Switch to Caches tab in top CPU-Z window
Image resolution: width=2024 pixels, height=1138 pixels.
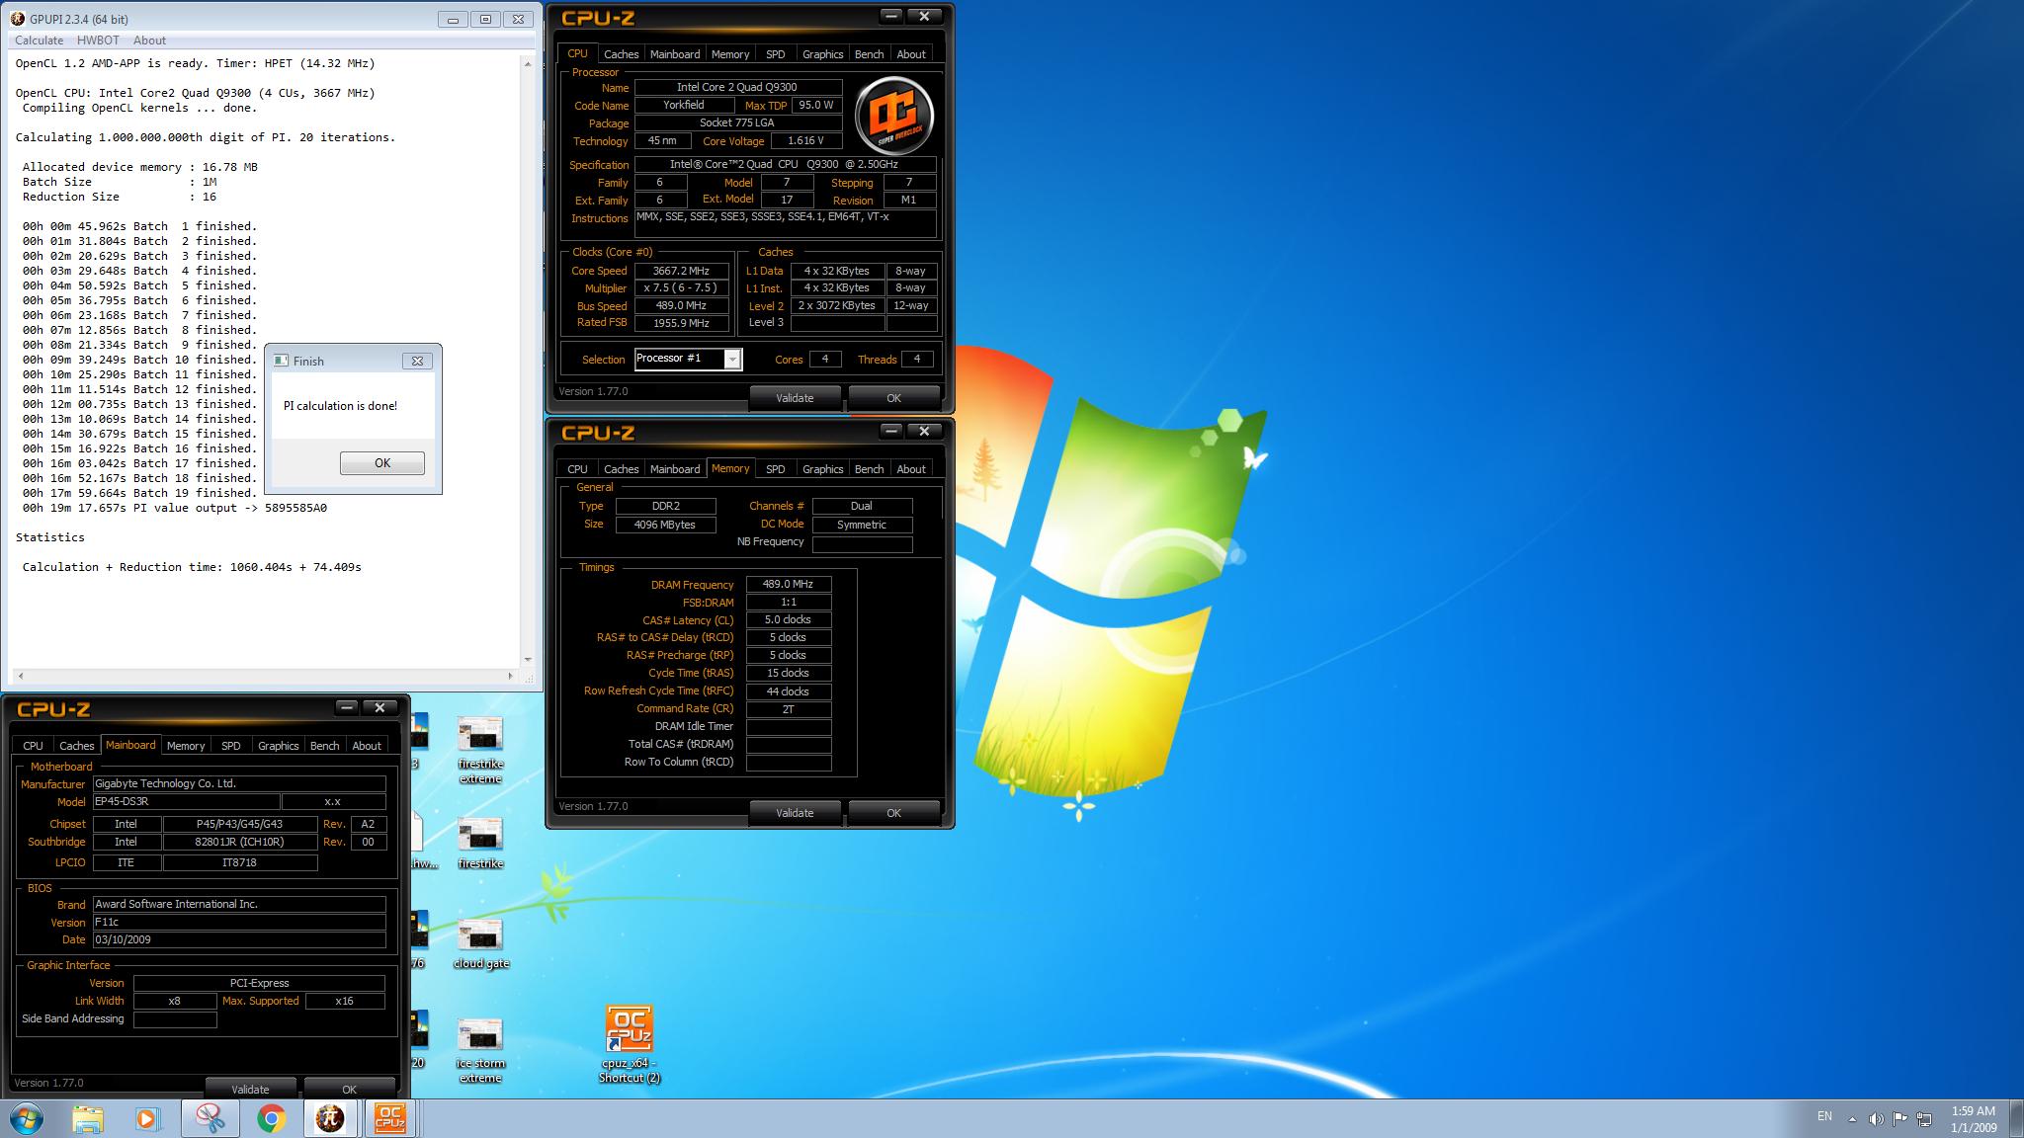tap(621, 54)
